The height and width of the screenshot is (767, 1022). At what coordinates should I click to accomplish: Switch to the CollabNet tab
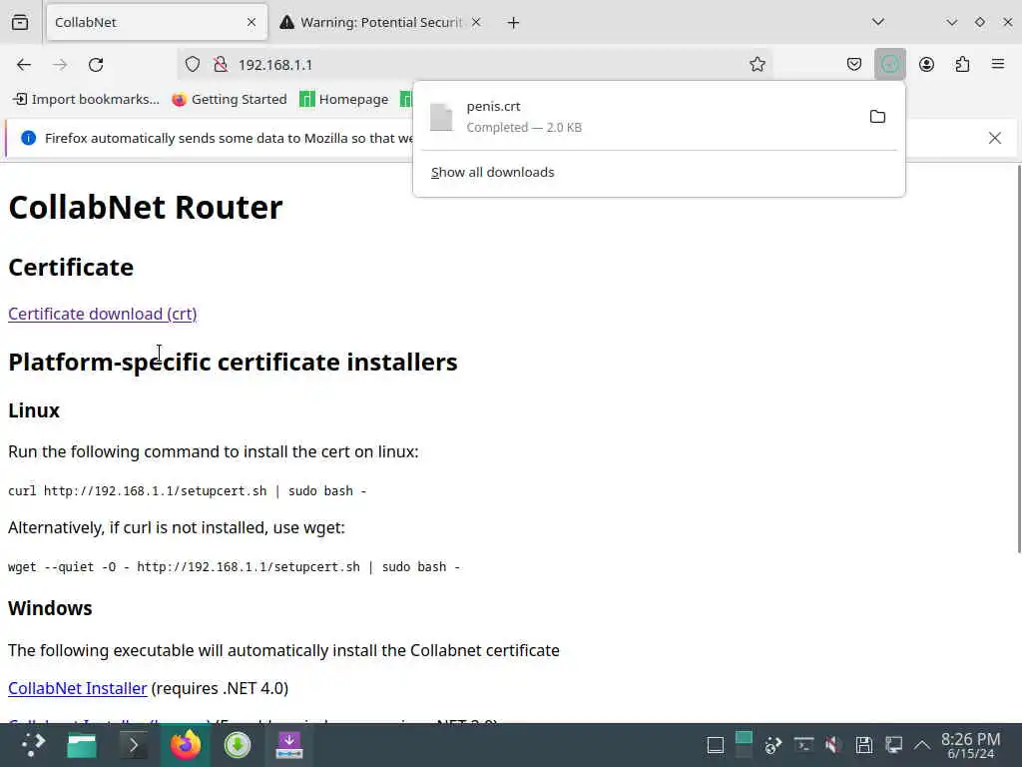[x=157, y=22]
